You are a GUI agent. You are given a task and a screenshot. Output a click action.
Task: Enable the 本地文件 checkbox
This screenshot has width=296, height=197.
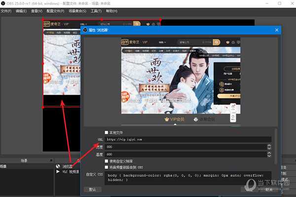(107, 132)
